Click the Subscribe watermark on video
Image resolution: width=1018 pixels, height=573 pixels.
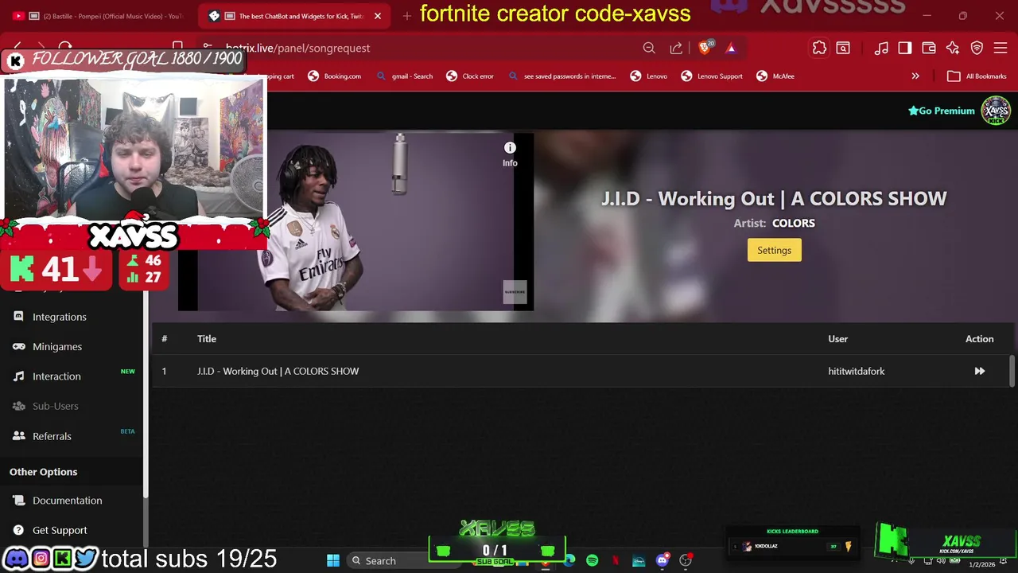tap(515, 292)
